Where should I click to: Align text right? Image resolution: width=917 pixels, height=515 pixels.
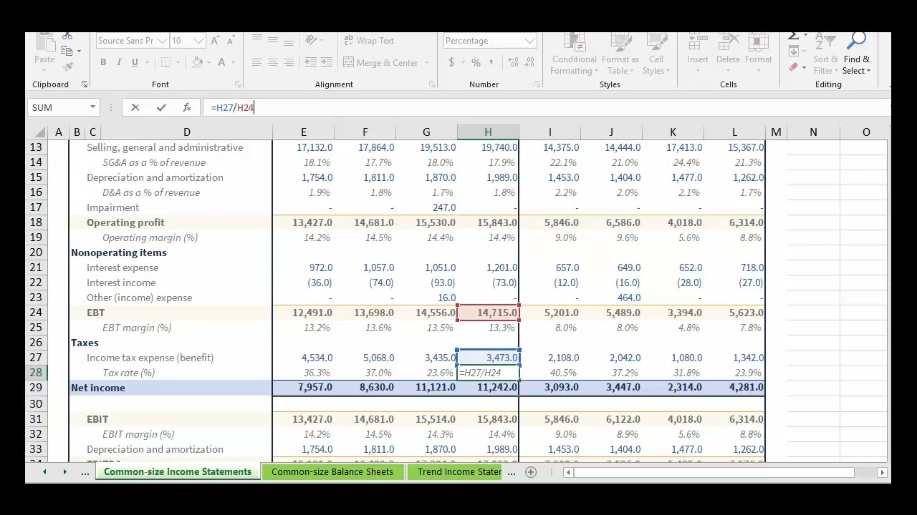coord(288,62)
